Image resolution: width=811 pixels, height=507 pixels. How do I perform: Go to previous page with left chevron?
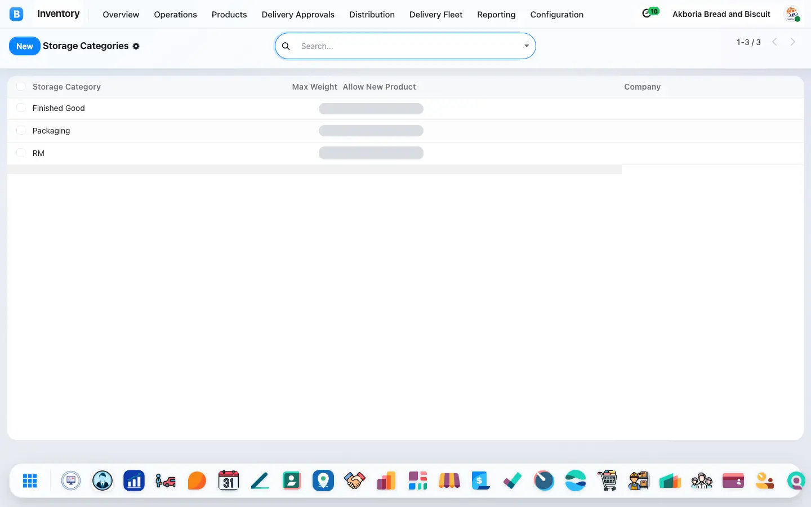pyautogui.click(x=775, y=42)
